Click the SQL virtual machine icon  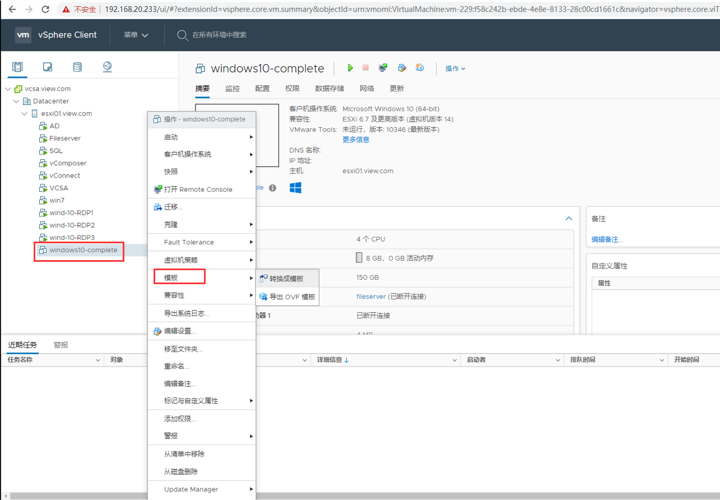[x=43, y=151]
